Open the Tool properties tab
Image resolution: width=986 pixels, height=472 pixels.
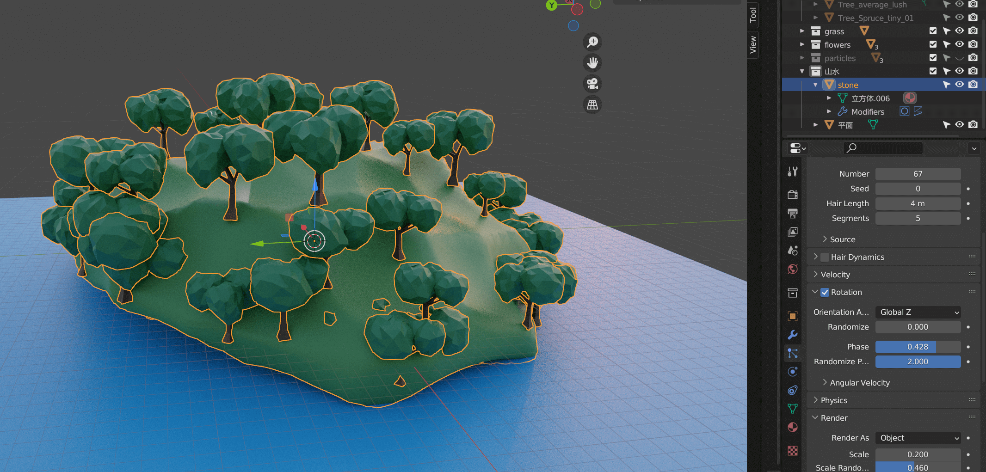[793, 172]
